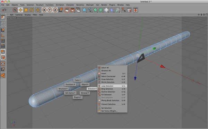This screenshot has width=208, height=129.
Task: Select the Scale tool icon
Action: [26, 10]
